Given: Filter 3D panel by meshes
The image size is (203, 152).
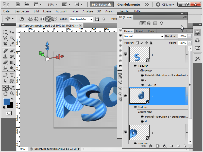Looking at the screenshot, I should click(x=149, y=23).
